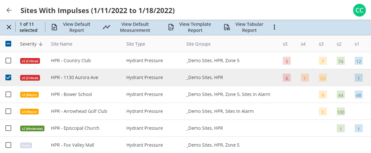Open the three-dot more options menu
The width and height of the screenshot is (371, 153).
click(274, 27)
